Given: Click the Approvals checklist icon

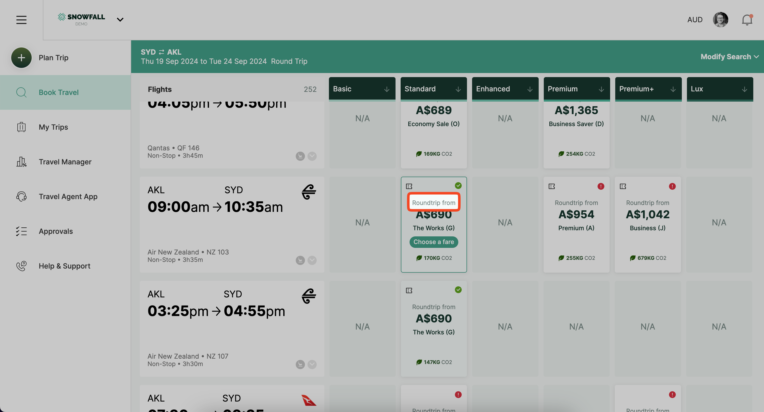Looking at the screenshot, I should [x=21, y=231].
